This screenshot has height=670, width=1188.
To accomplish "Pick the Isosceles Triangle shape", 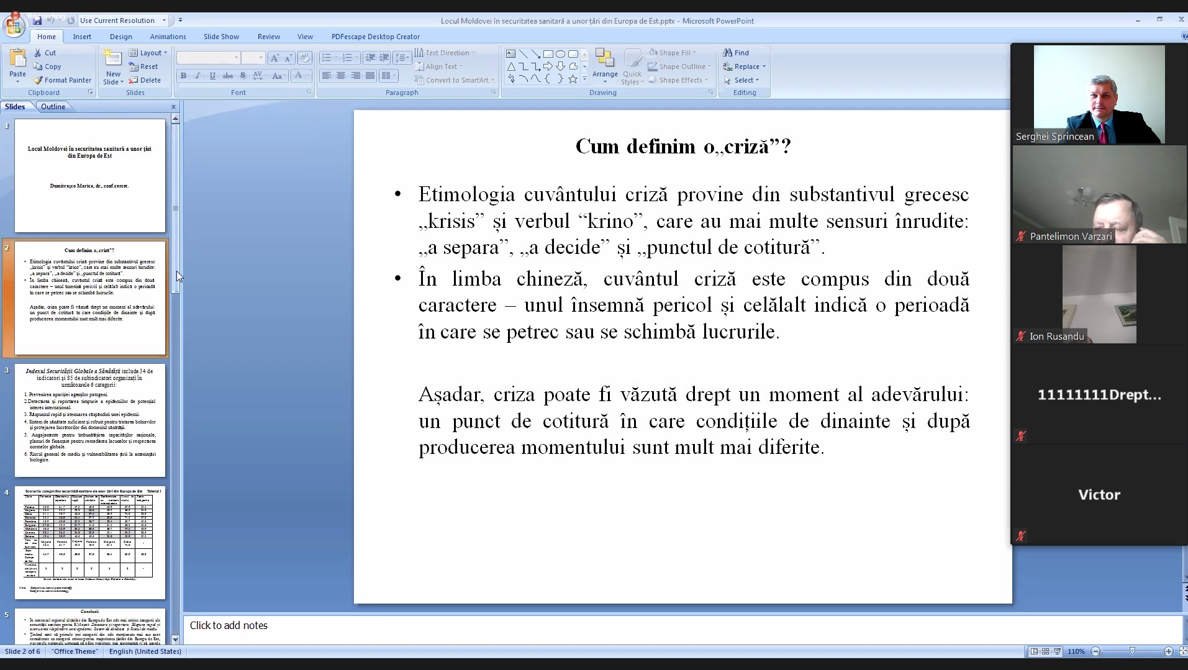I will 510,66.
